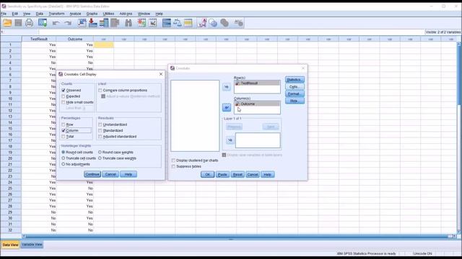Select Truncate cell counts option
Screen dimensions: 462x259
click(x=63, y=158)
